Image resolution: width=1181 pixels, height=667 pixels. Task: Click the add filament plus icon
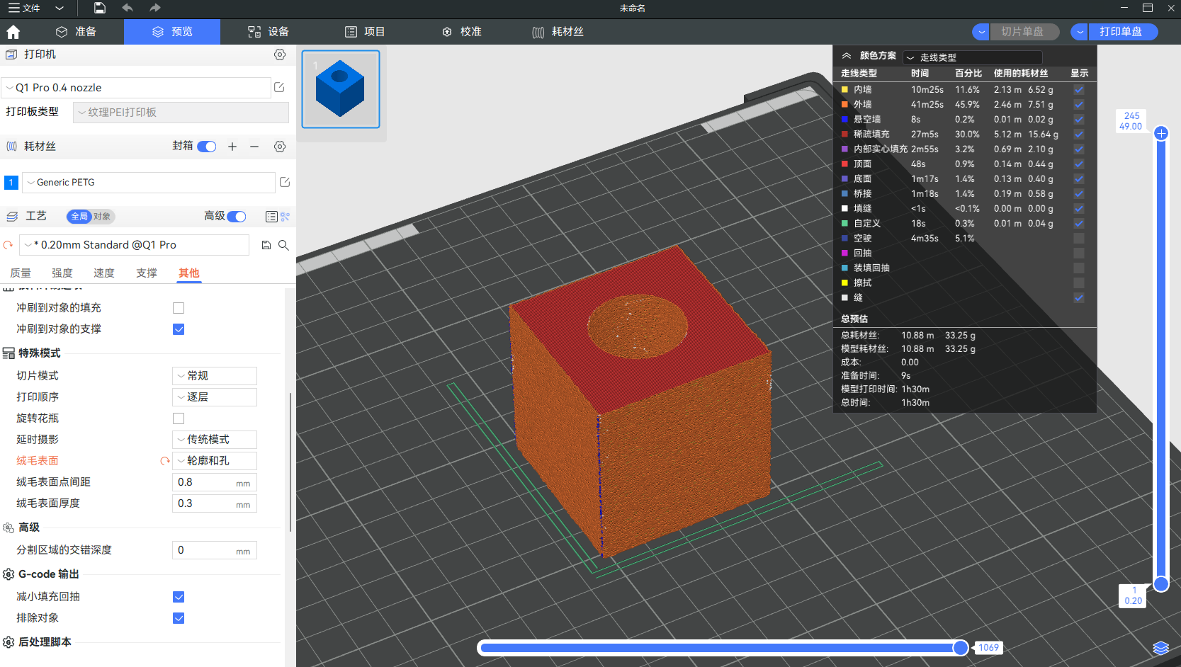232,147
